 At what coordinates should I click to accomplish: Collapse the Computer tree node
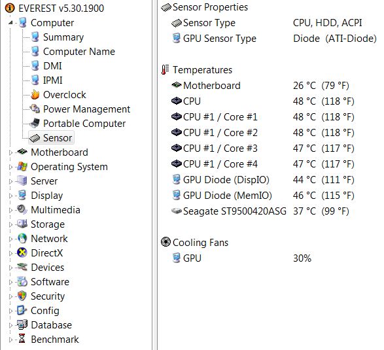(x=10, y=23)
